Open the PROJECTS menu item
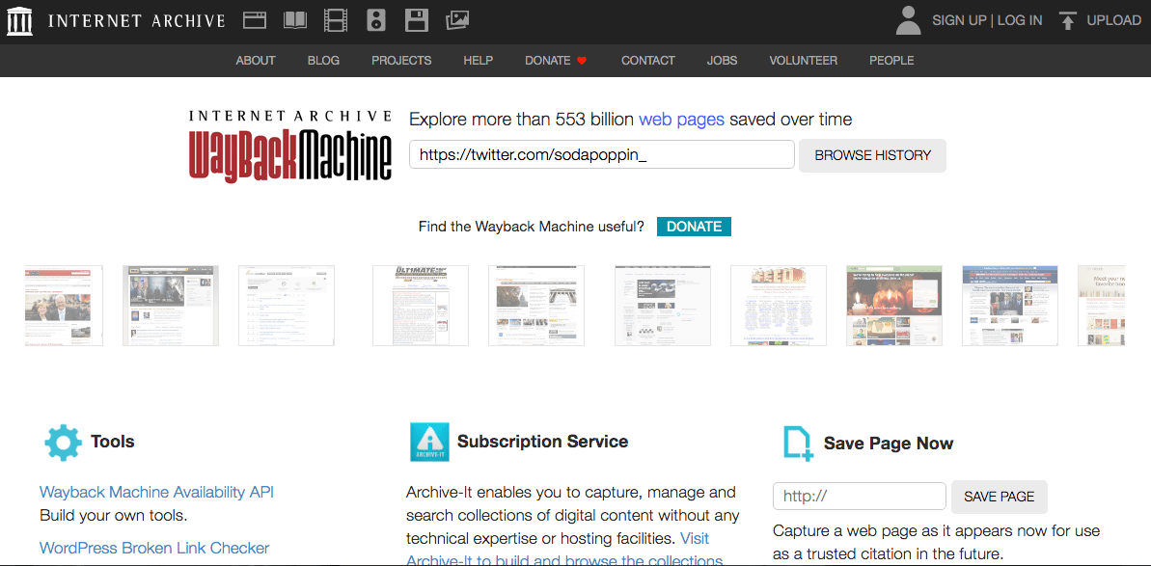This screenshot has width=1151, height=566. [401, 60]
